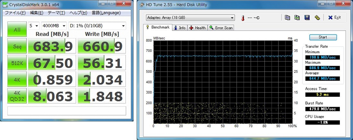
Task: Open the ファイル(F) menu
Action: [x=15, y=13]
